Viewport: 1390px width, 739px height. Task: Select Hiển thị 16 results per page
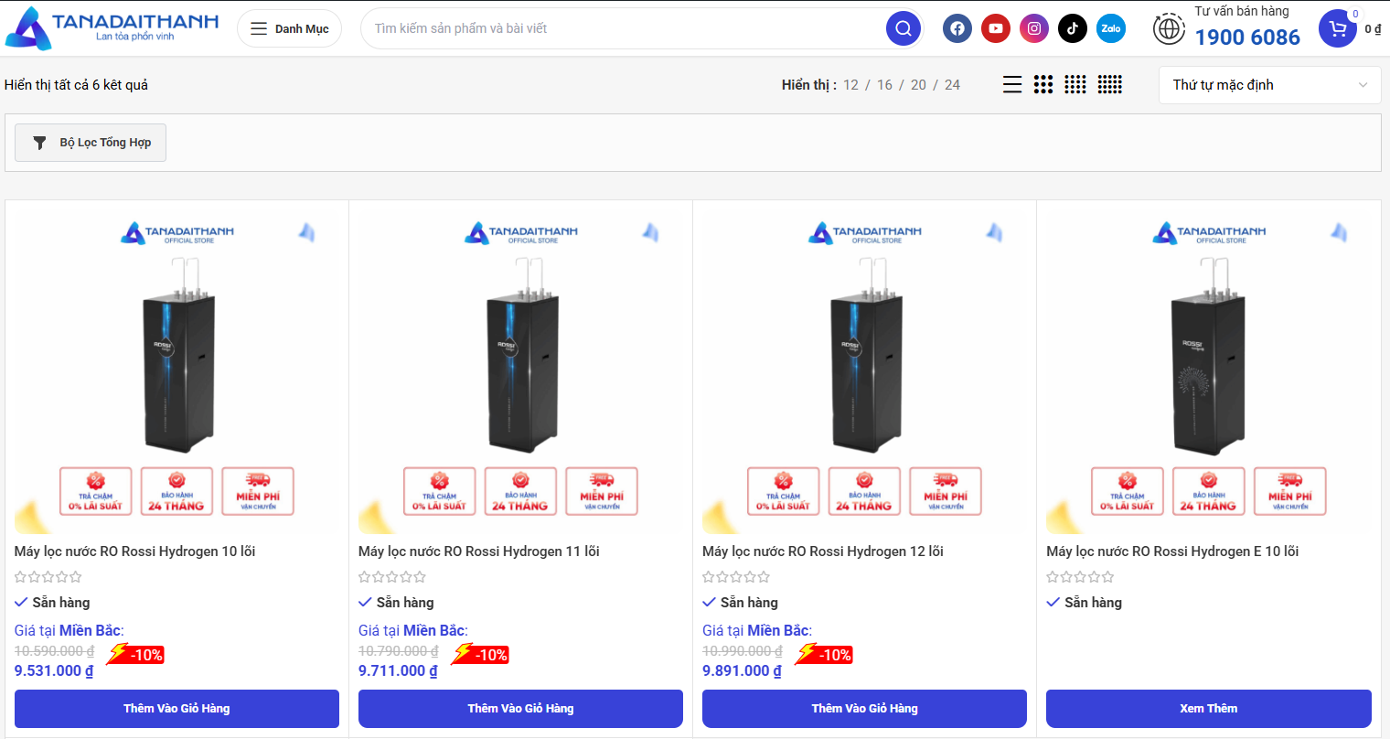pyautogui.click(x=884, y=84)
